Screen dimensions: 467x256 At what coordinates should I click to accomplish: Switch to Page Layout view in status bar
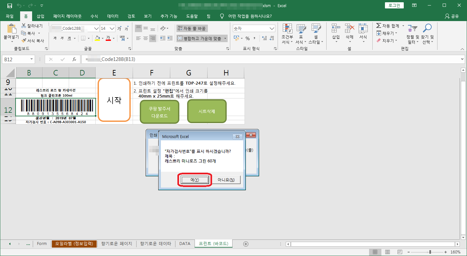tap(387, 252)
